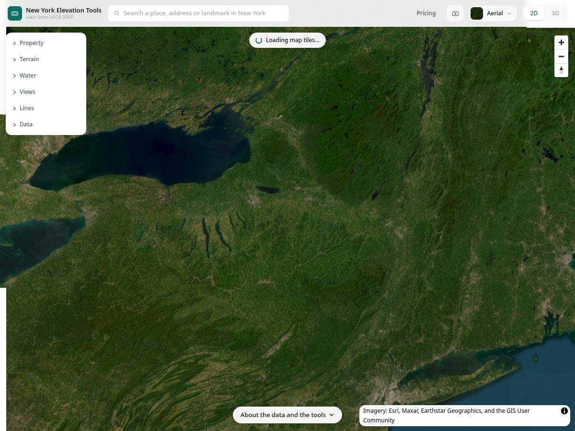575x431 pixels.
Task: Switch the map to 2D mode
Action: [534, 13]
